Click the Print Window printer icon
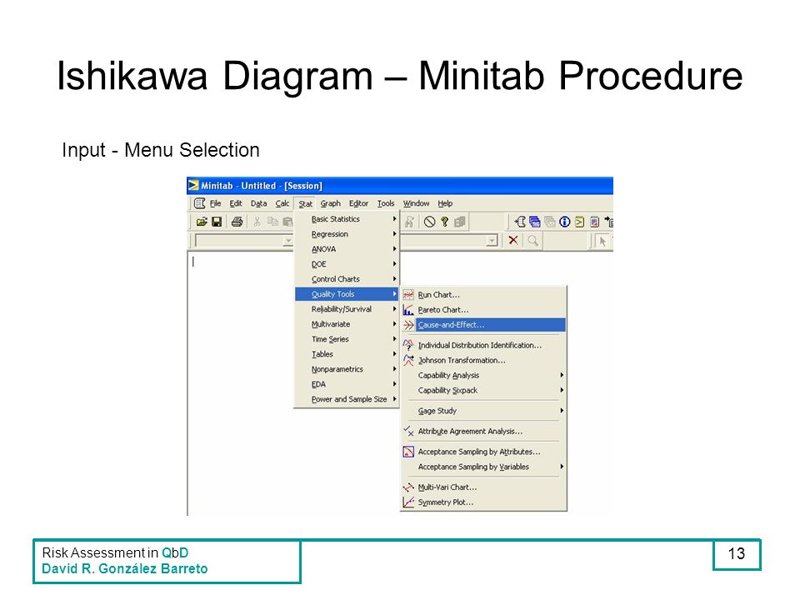The height and width of the screenshot is (600, 800). pos(237,222)
